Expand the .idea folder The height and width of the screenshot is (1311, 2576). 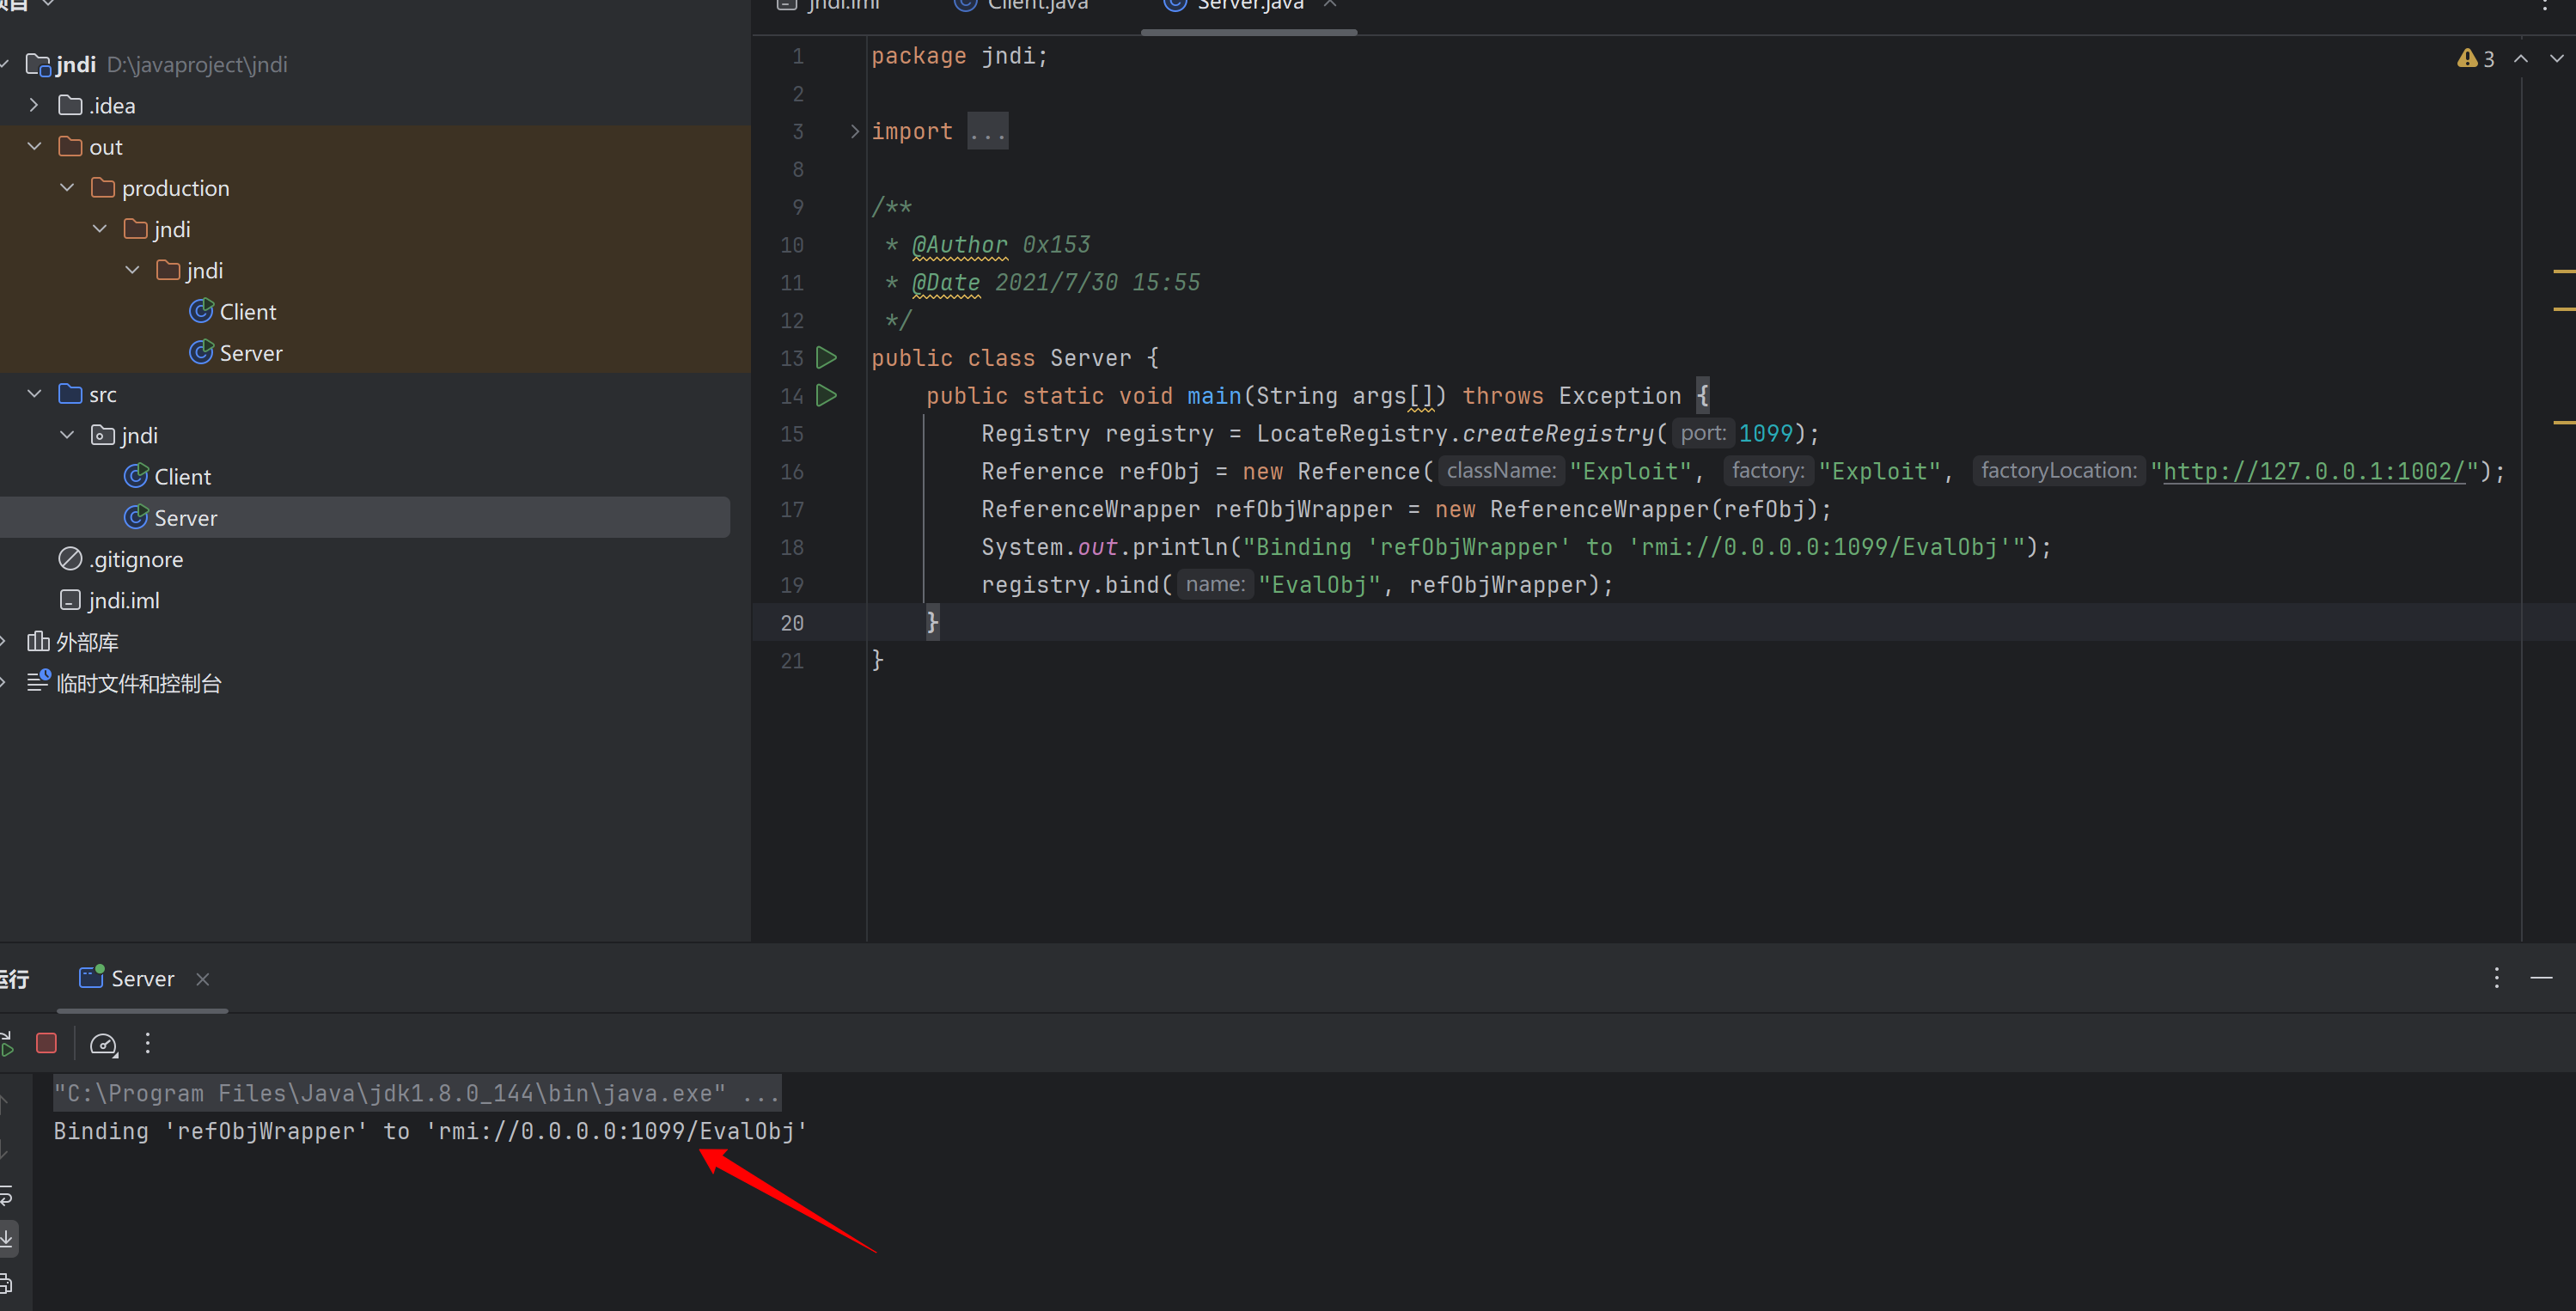coord(35,105)
